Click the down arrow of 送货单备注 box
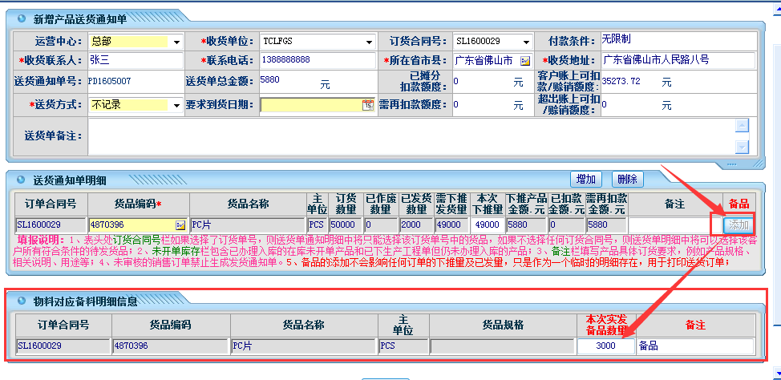This screenshot has width=781, height=380. tap(742, 146)
